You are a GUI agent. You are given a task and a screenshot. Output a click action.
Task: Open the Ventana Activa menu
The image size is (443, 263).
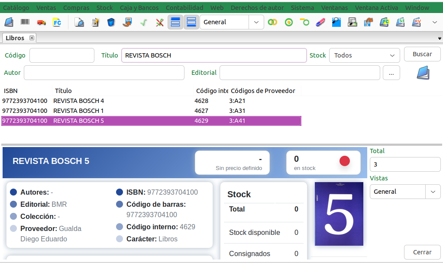pos(376,8)
